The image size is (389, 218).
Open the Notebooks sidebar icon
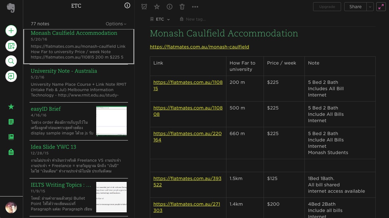point(11,137)
